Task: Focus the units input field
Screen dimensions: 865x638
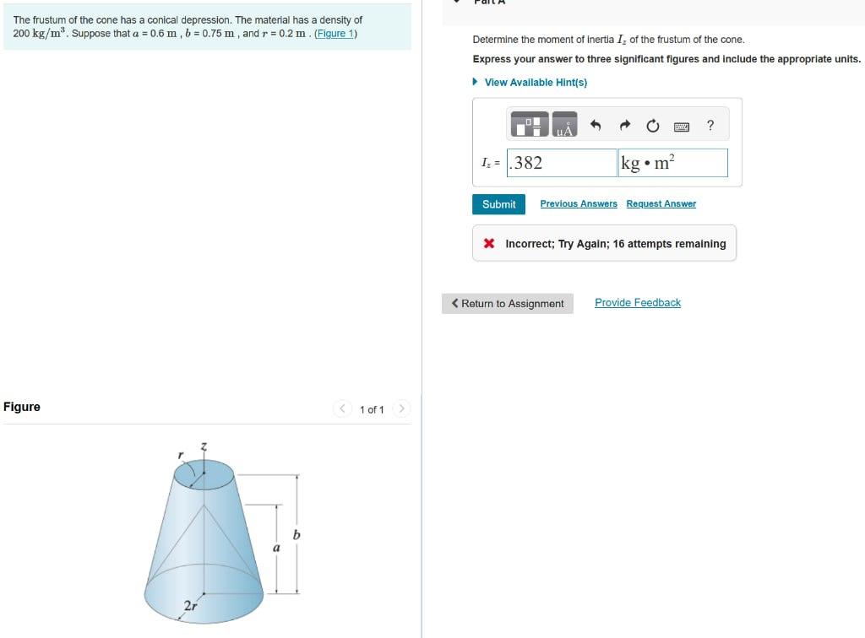Action: pos(673,163)
